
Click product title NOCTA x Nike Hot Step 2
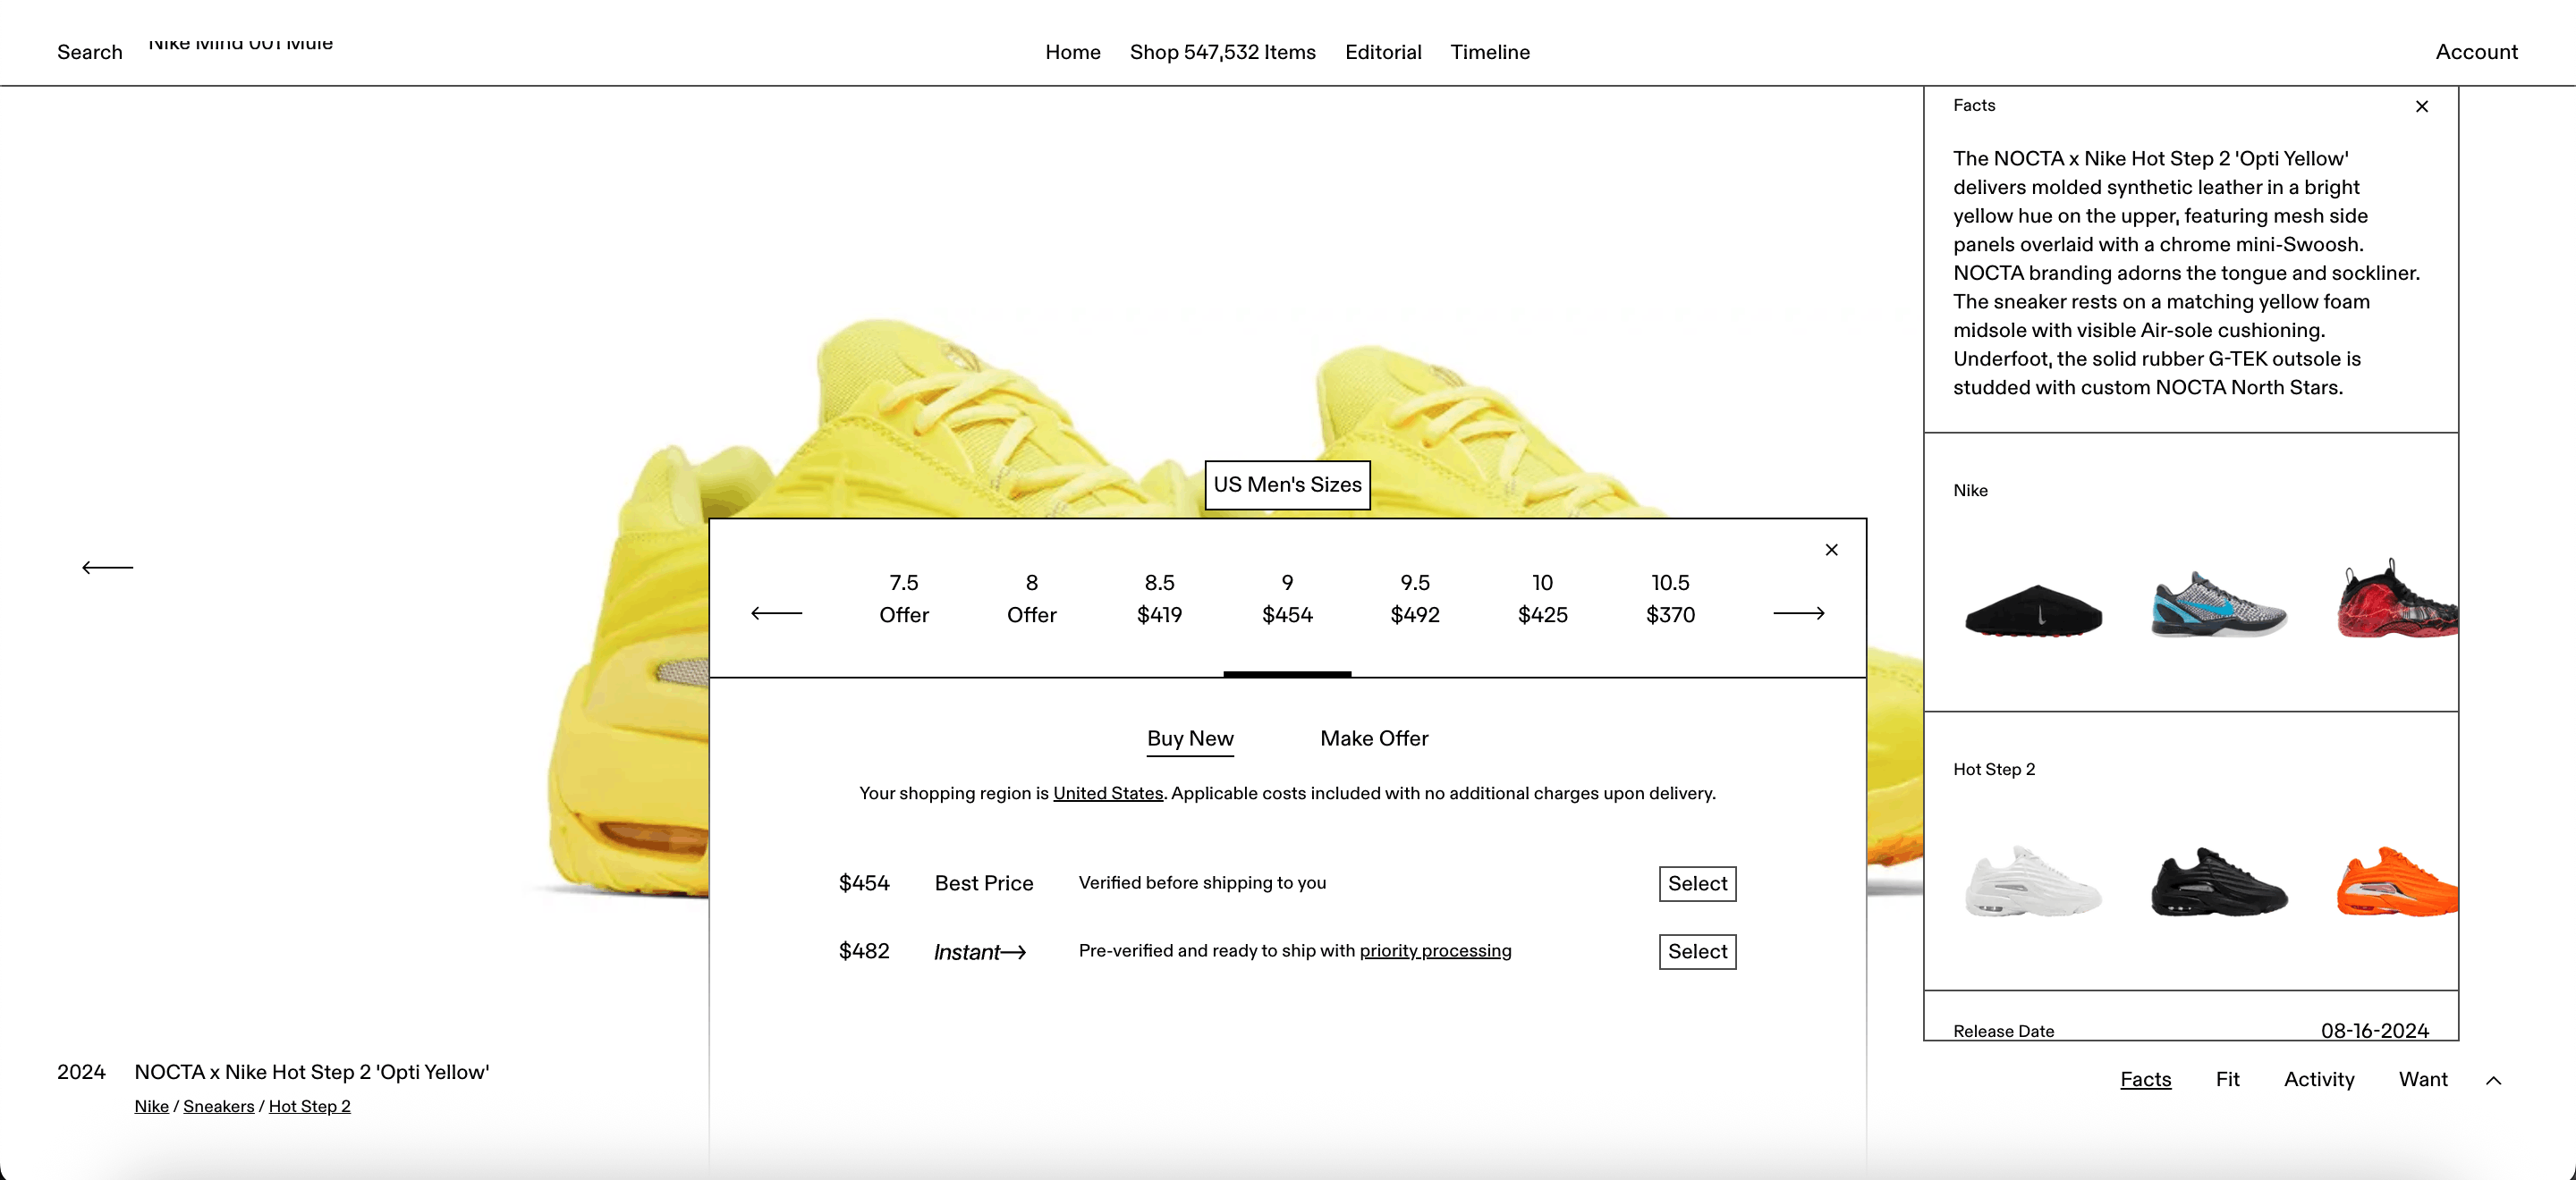(311, 1072)
